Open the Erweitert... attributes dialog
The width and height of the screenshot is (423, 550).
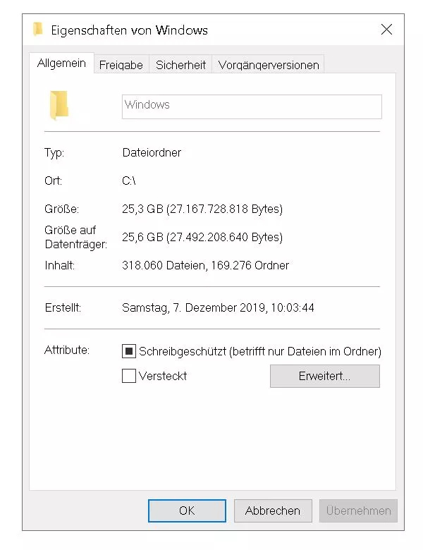click(x=325, y=376)
